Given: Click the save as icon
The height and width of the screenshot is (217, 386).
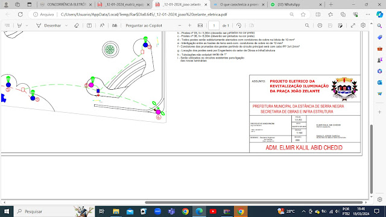Looking at the screenshot, I should [x=340, y=25].
